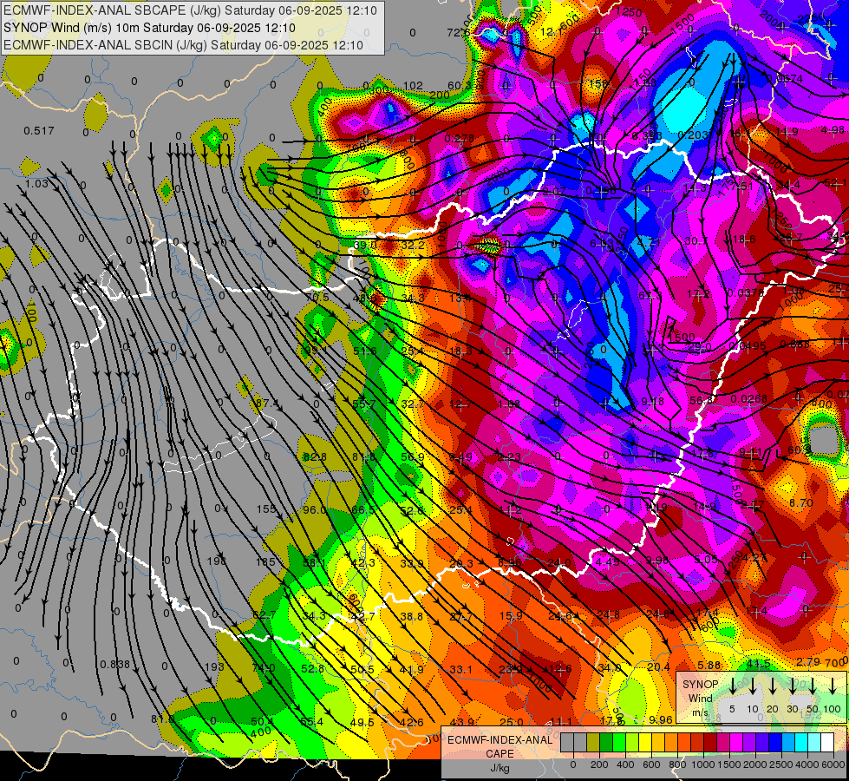Click the 0.838 value on the map
Viewport: 849px width, 781px height.
[114, 665]
